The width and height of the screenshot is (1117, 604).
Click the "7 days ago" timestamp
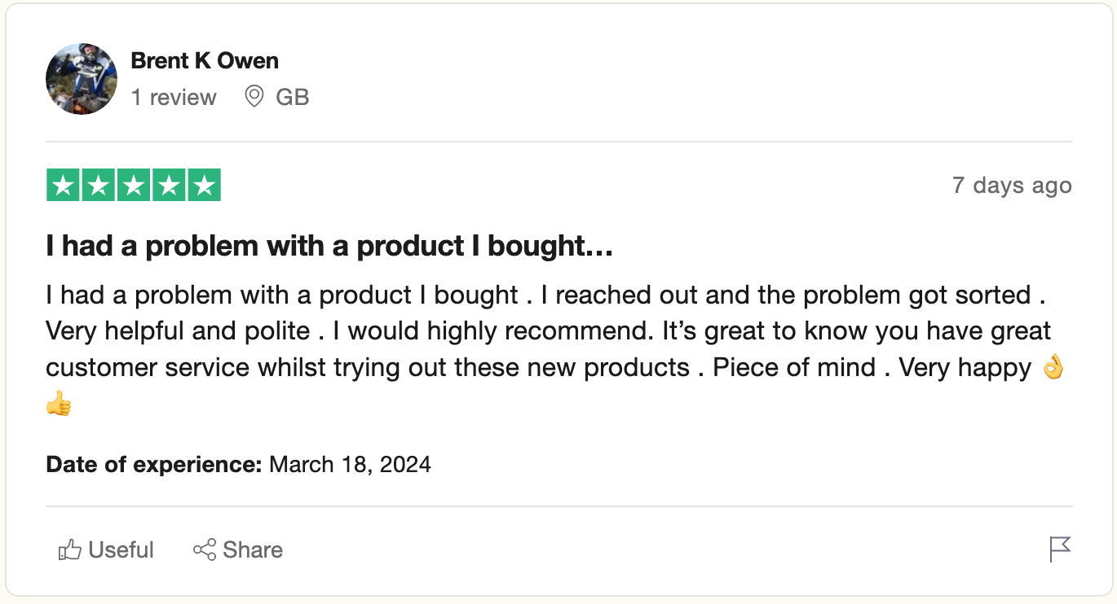click(1011, 186)
